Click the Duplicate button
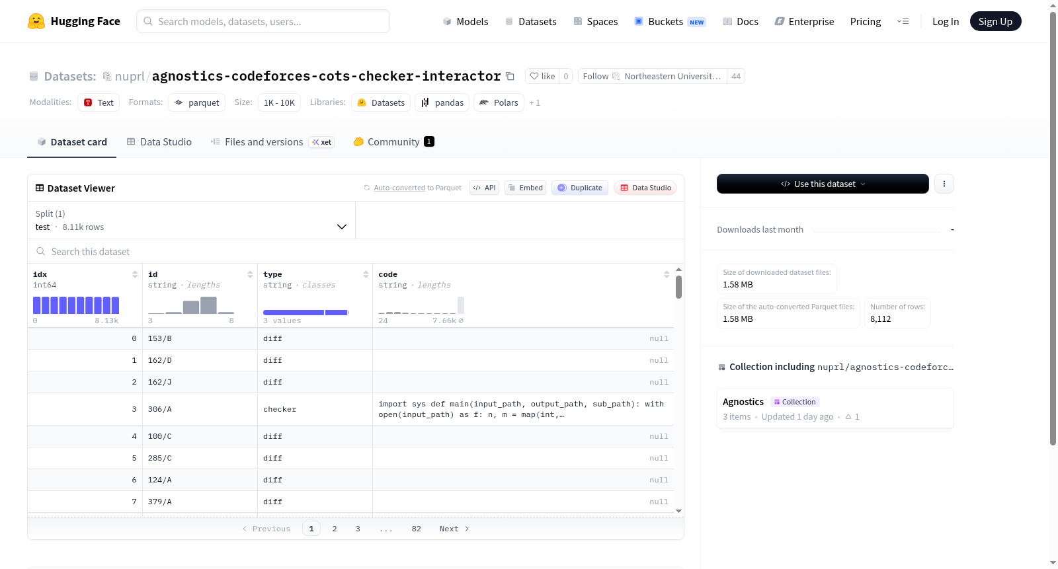 580,188
